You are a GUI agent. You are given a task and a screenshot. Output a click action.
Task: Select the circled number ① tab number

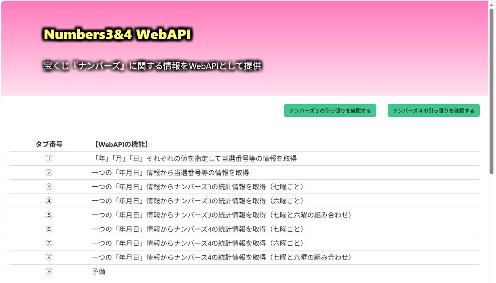[x=49, y=158]
